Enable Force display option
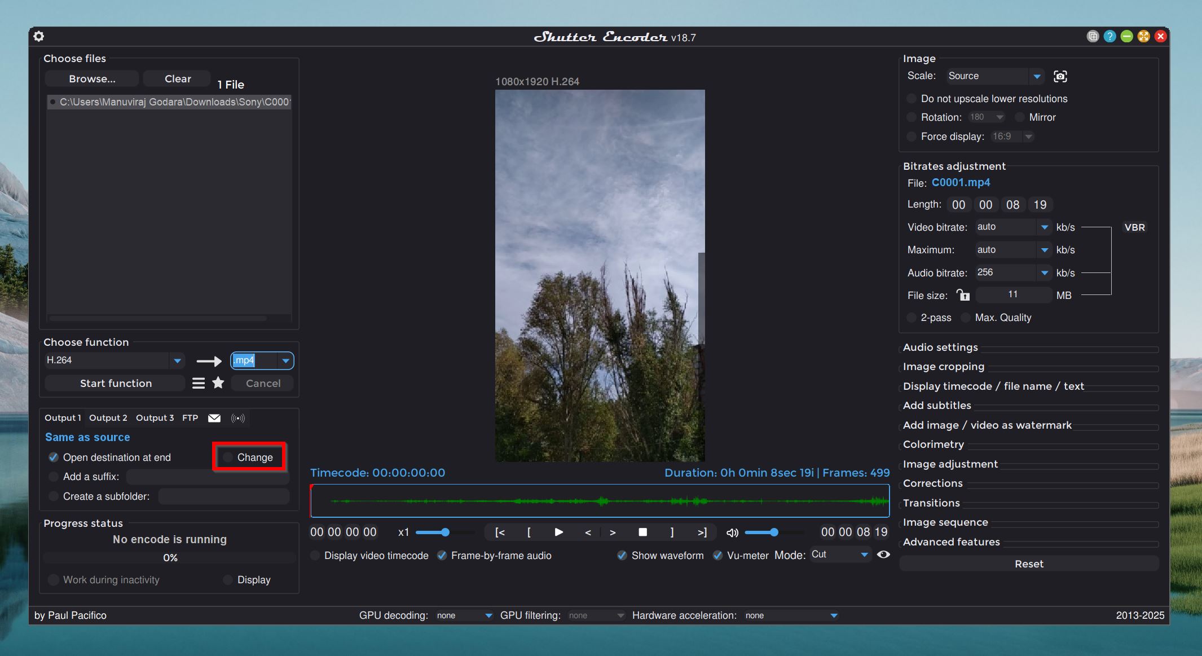Viewport: 1202px width, 656px height. coord(911,137)
